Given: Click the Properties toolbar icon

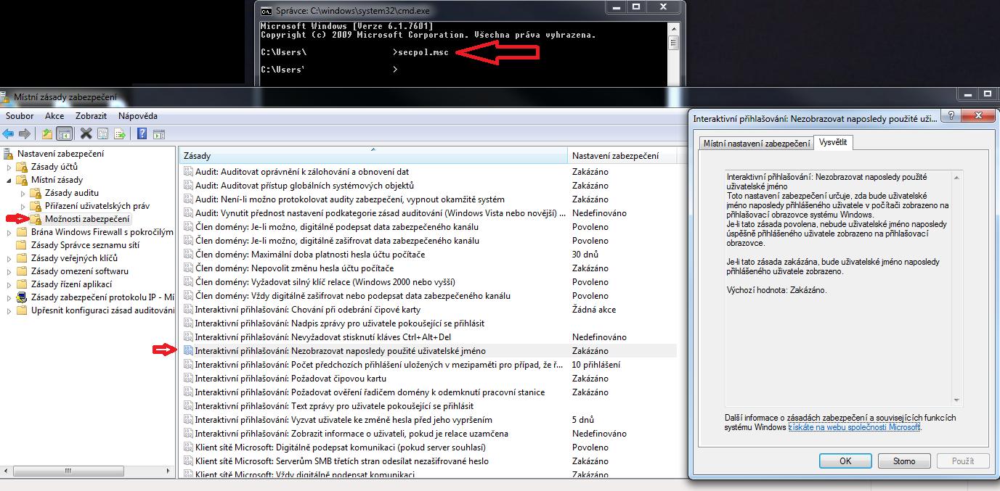Looking at the screenshot, I should (103, 133).
